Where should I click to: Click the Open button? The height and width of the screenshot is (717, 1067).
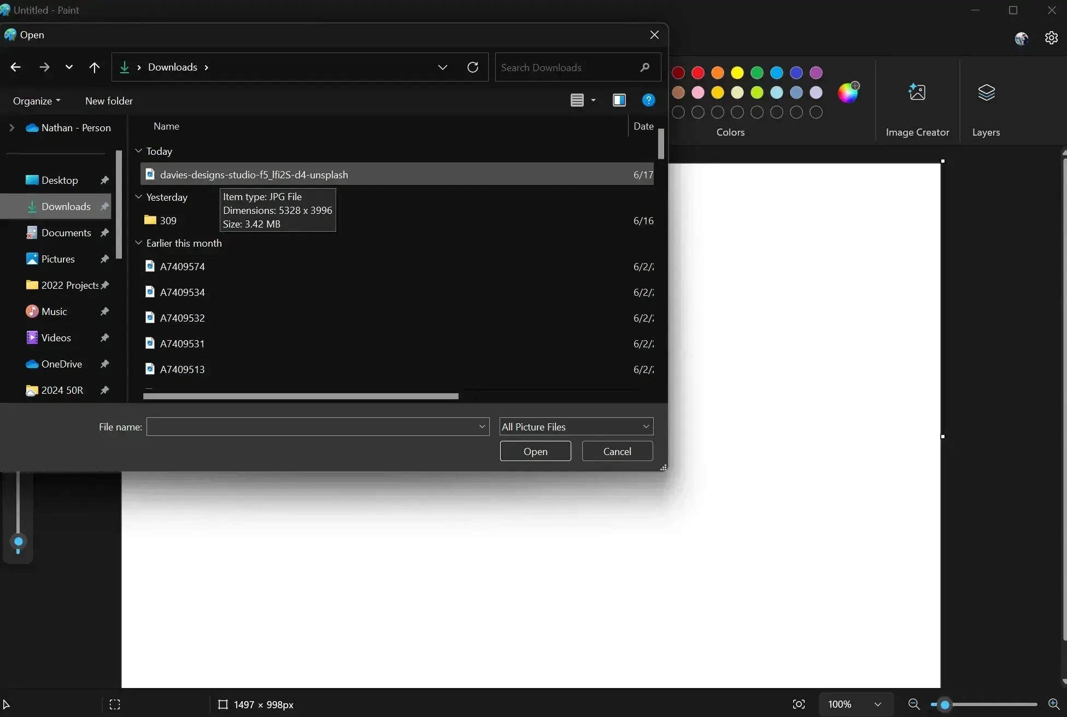pos(535,451)
